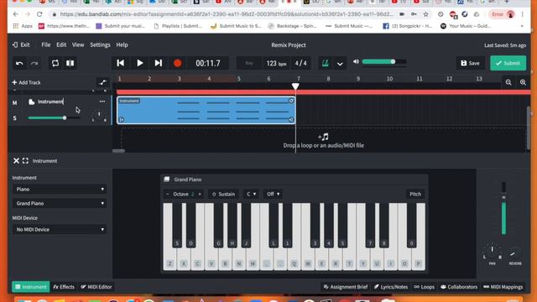Viewport: 537px width, 302px height.
Task: Save the project
Action: 470,64
